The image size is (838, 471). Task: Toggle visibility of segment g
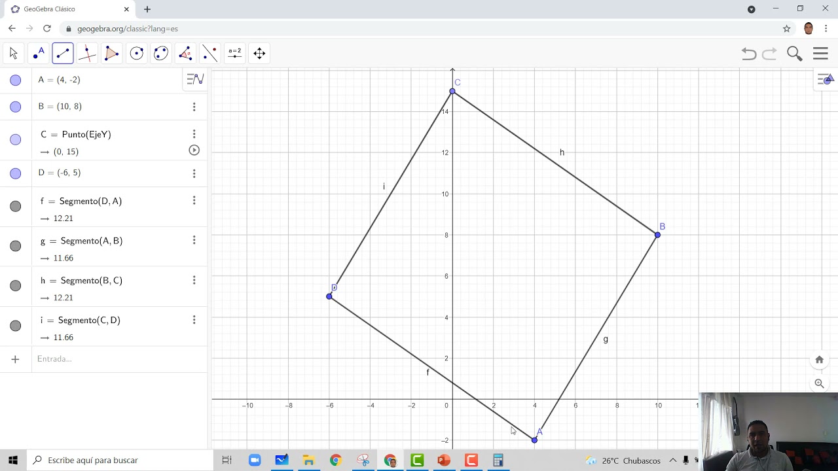16,246
